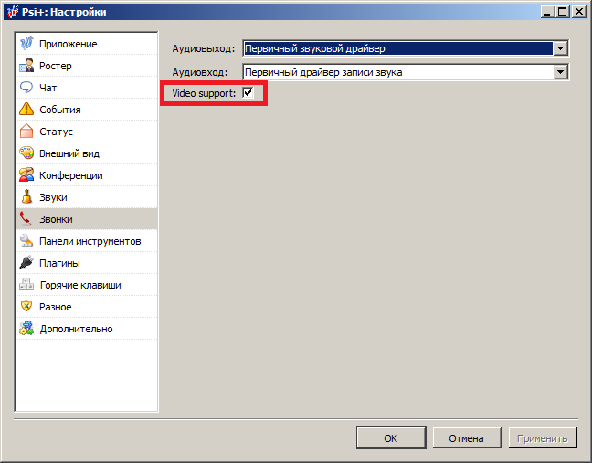Open the Дополнительно settings page

click(x=76, y=329)
